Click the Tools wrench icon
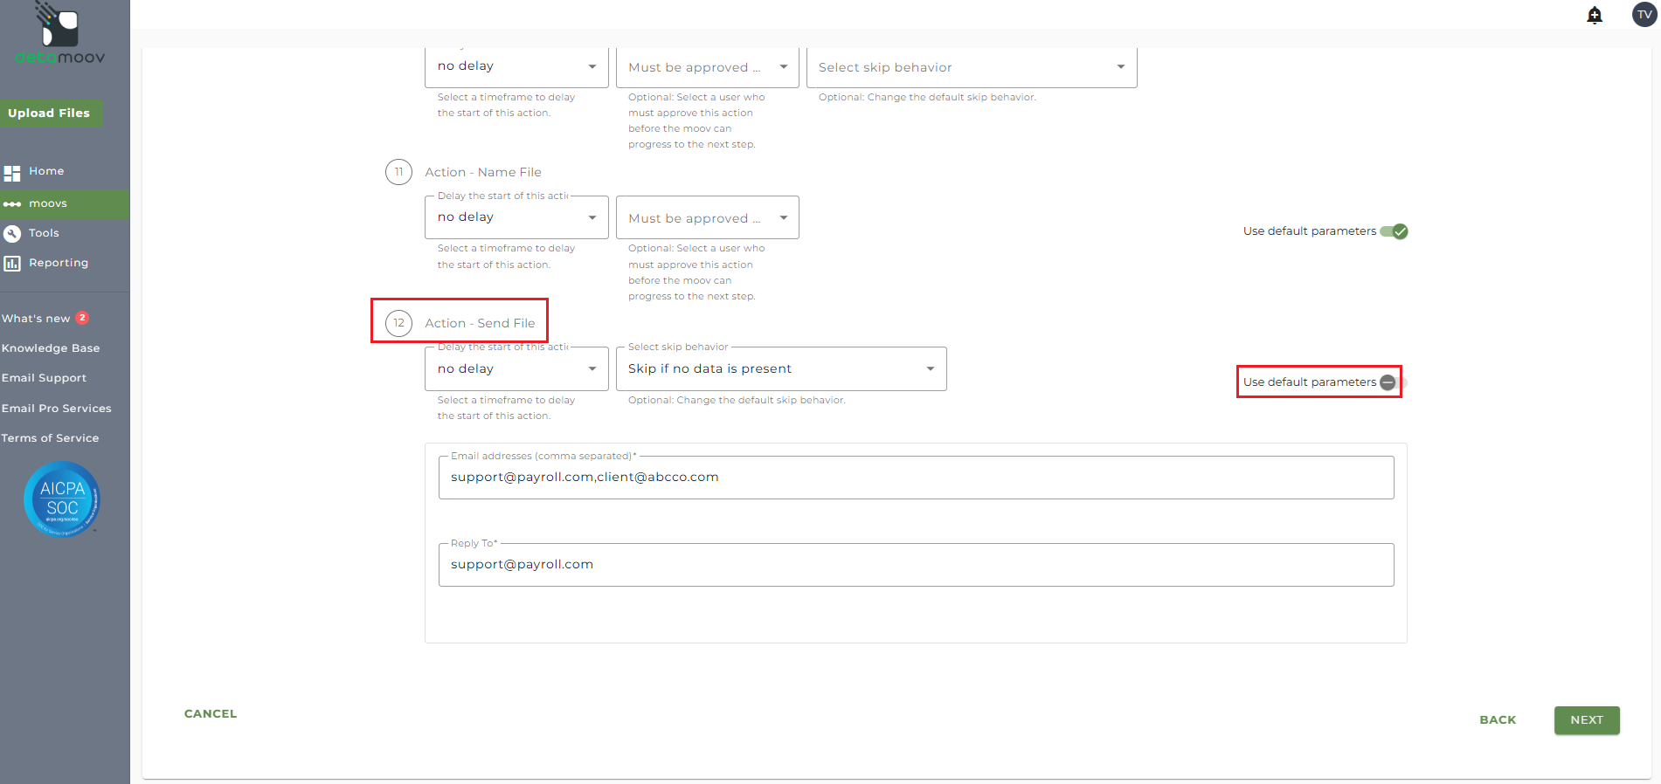Image resolution: width=1661 pixels, height=784 pixels. point(12,234)
